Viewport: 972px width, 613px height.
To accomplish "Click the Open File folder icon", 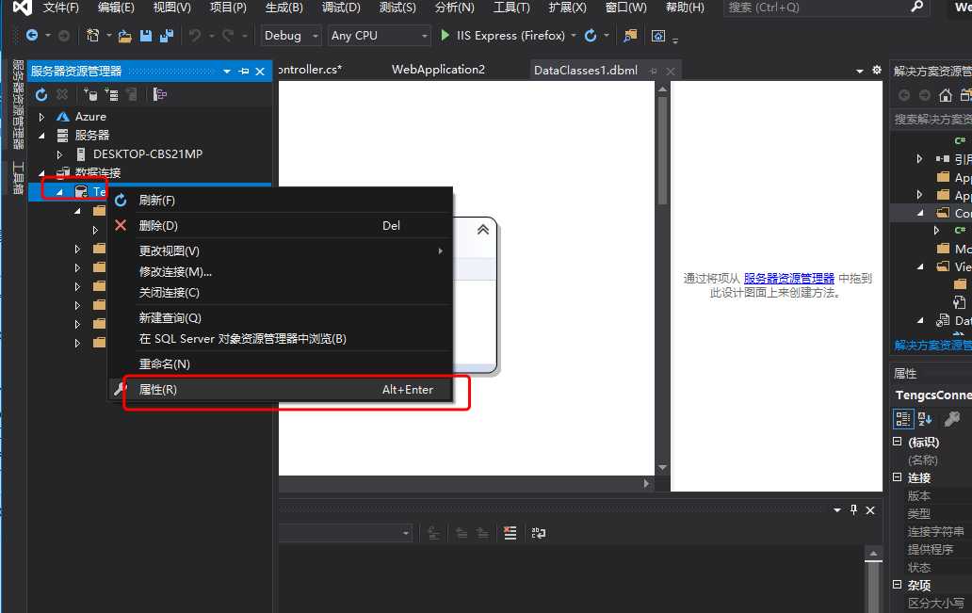I will [x=124, y=36].
